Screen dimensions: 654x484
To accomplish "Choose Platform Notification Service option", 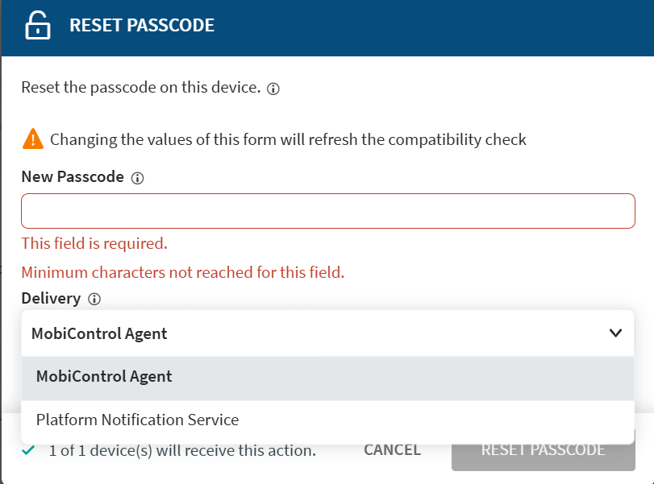I will tap(137, 420).
